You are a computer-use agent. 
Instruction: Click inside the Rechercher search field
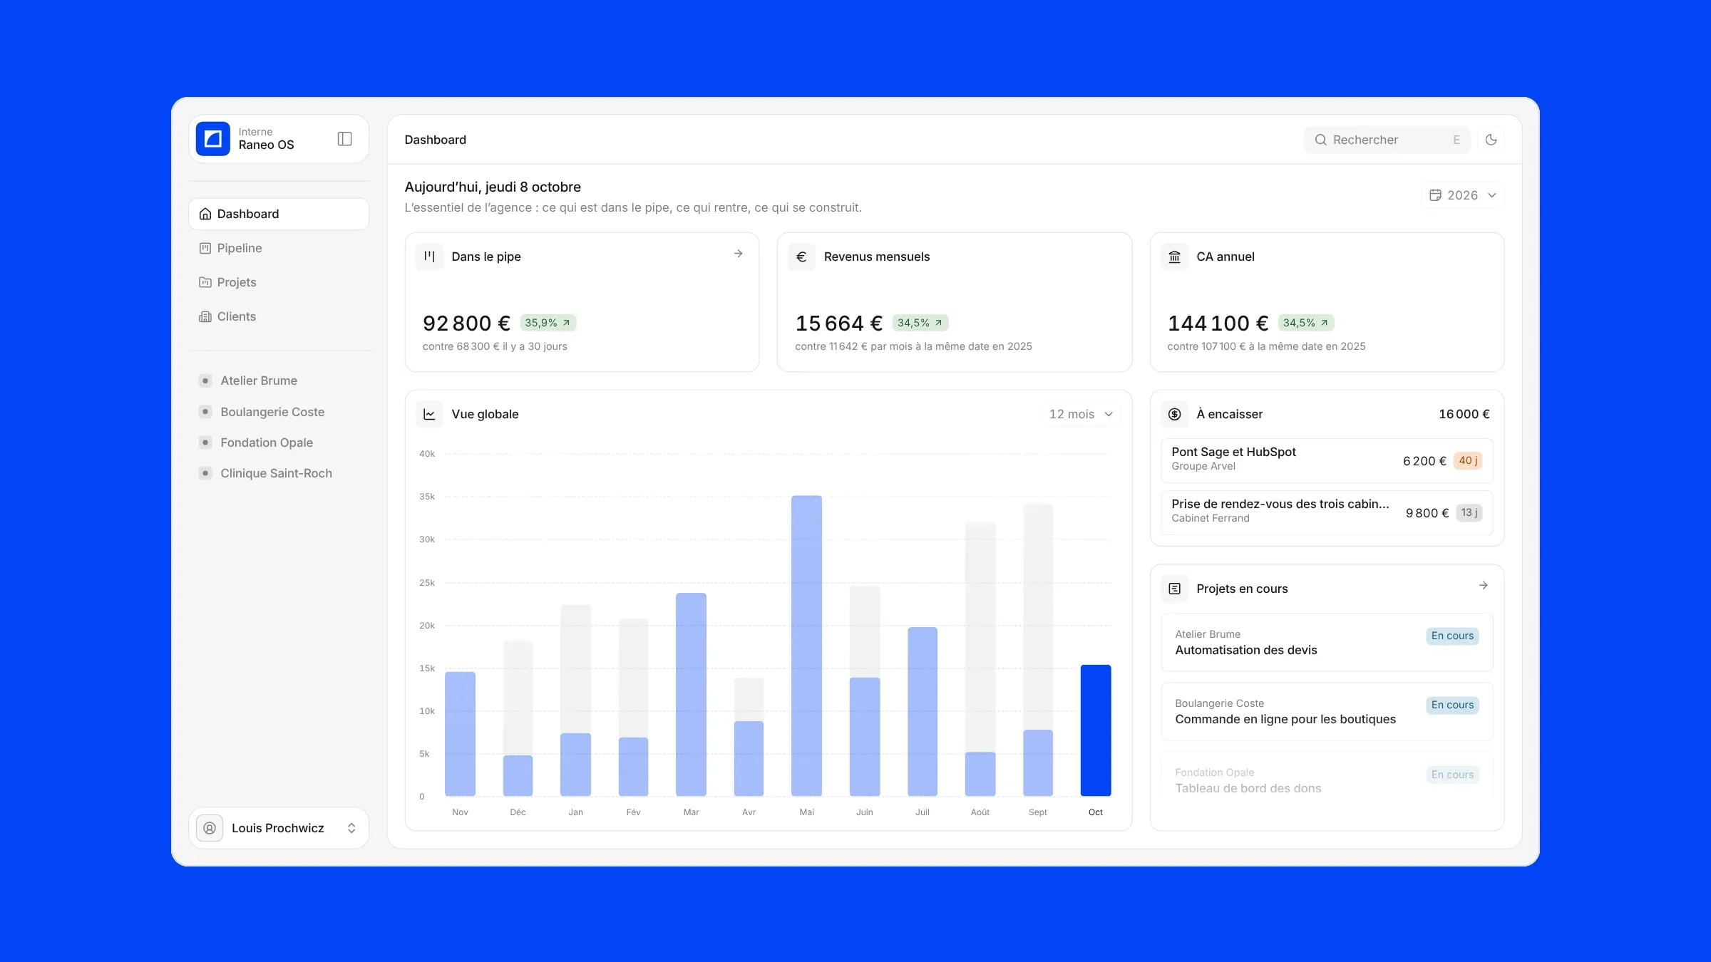click(x=1387, y=140)
